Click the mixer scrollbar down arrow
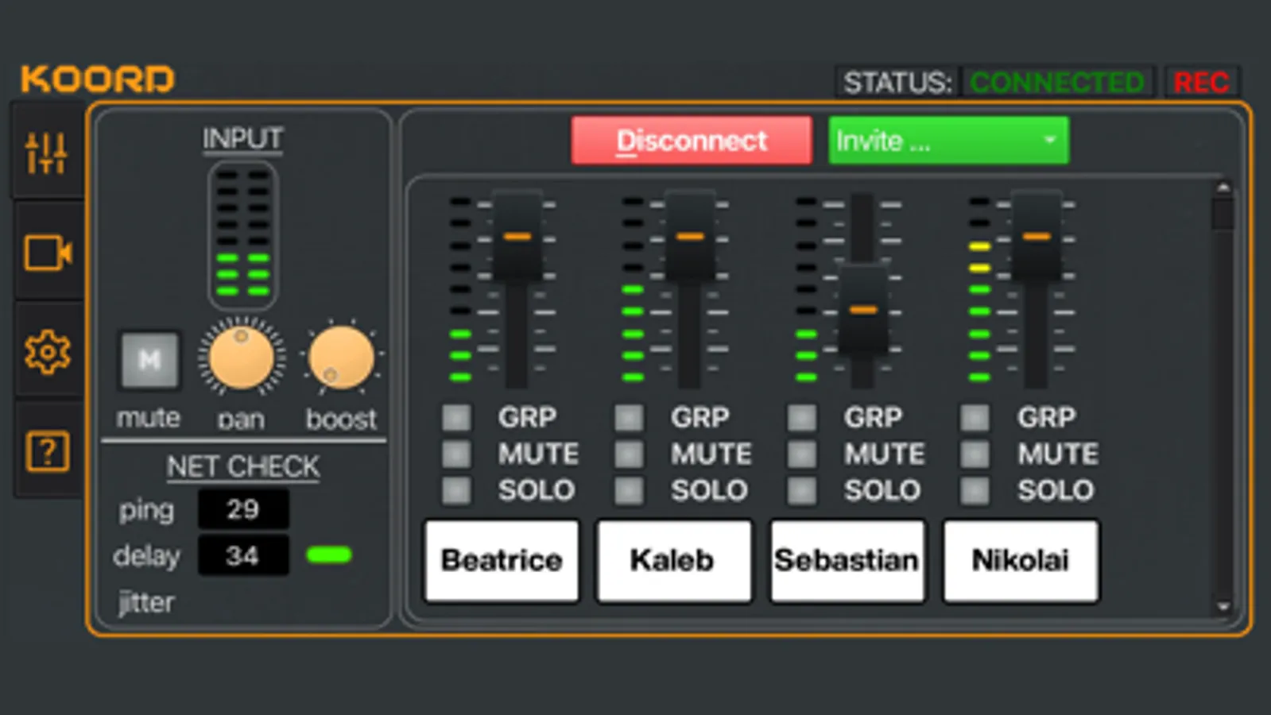The image size is (1271, 715). (1223, 607)
